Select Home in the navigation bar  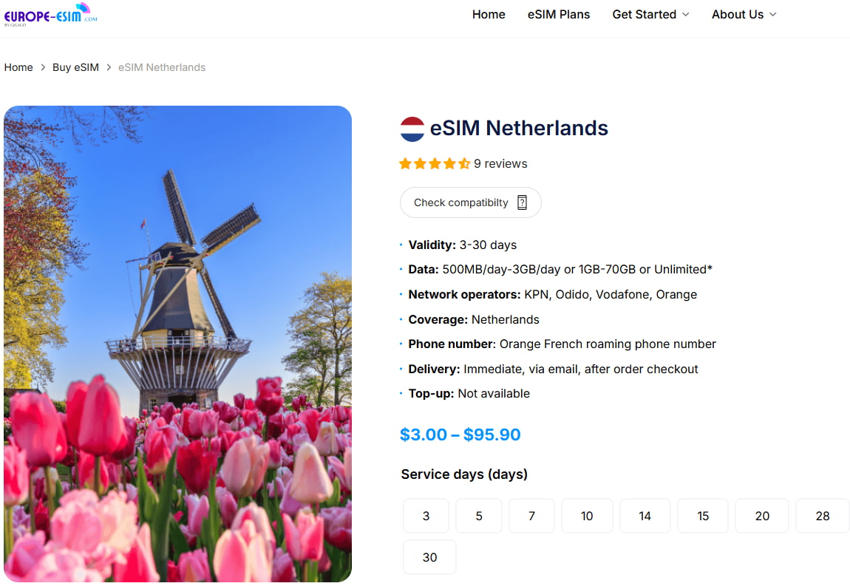point(489,14)
